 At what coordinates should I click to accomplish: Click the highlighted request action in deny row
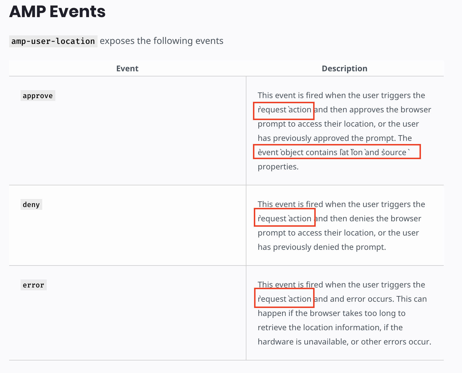tap(285, 217)
